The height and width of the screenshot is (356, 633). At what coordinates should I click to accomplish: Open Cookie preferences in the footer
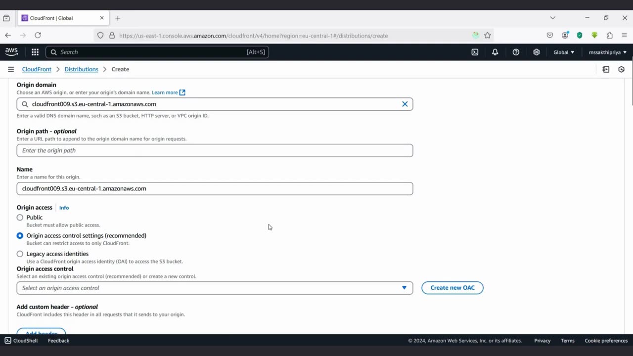(x=606, y=341)
